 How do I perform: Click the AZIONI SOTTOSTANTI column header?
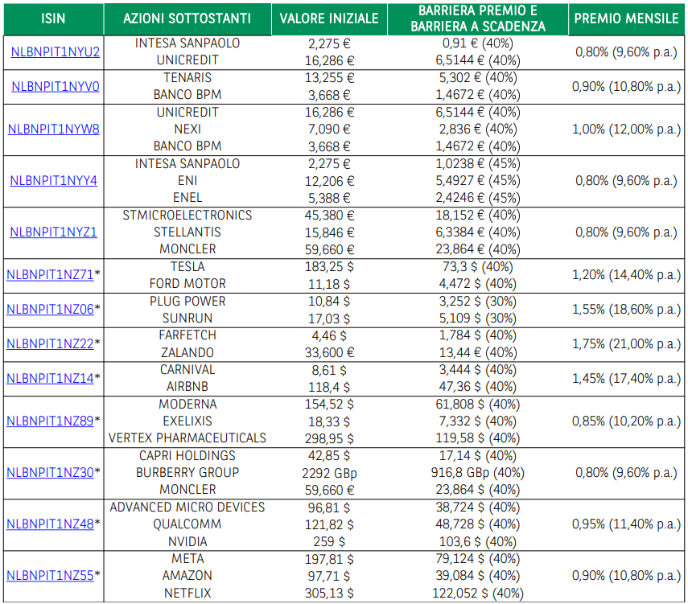pos(187,18)
